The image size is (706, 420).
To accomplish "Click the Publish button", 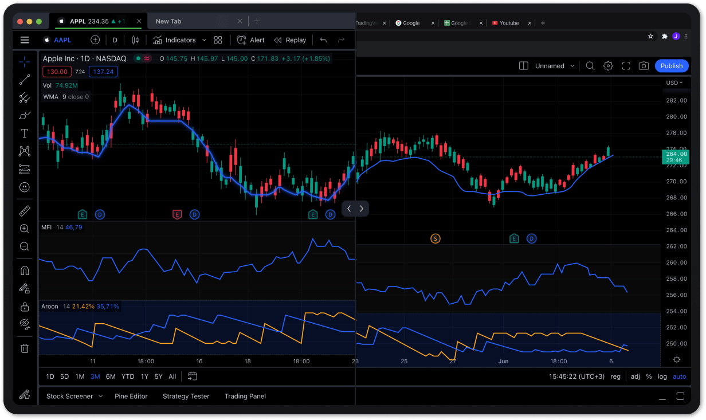I will coord(671,65).
